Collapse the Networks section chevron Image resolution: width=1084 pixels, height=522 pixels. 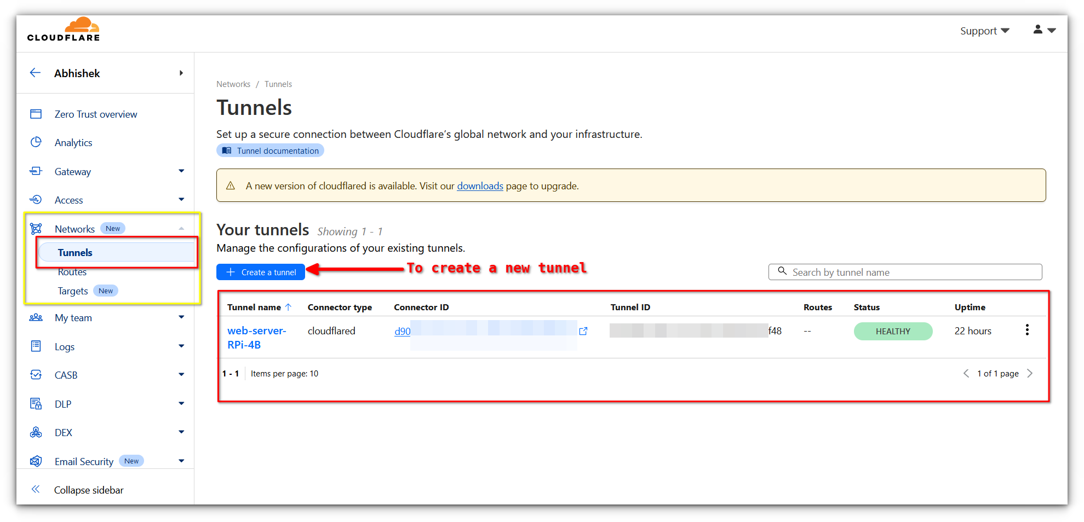181,228
